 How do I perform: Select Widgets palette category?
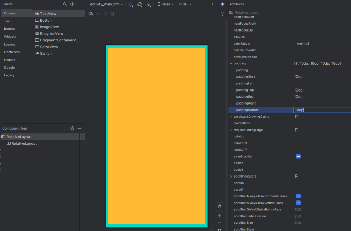pos(16,36)
